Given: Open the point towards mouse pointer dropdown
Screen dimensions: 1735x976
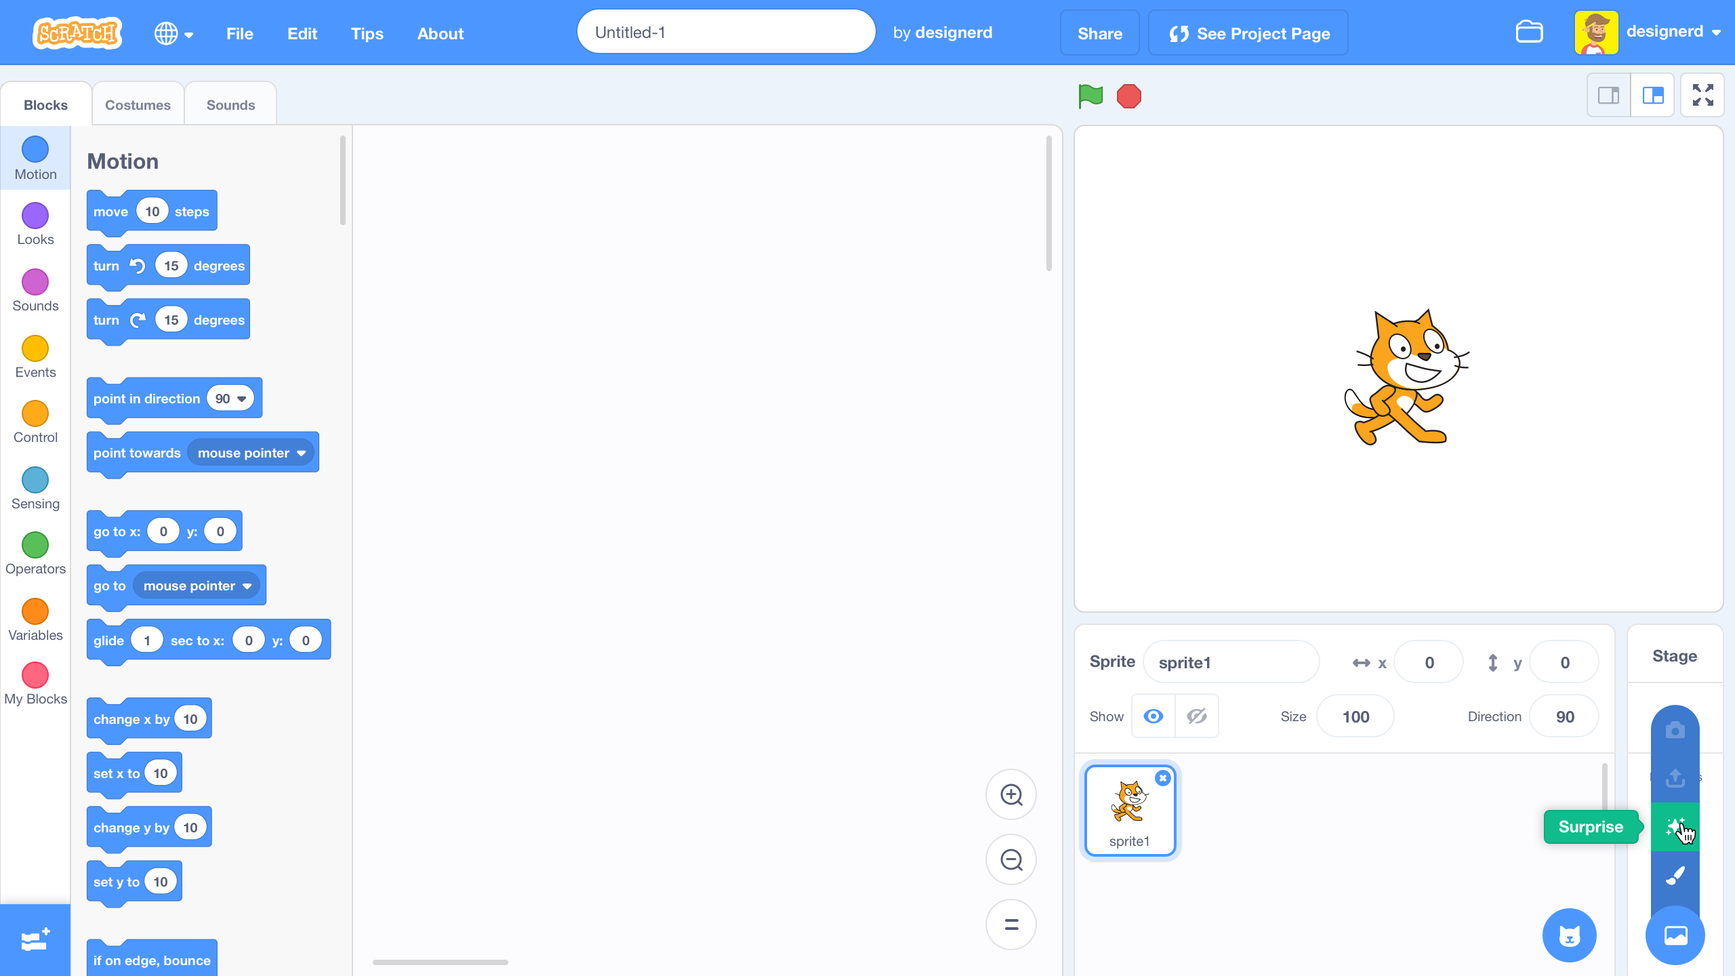Looking at the screenshot, I should (x=251, y=453).
